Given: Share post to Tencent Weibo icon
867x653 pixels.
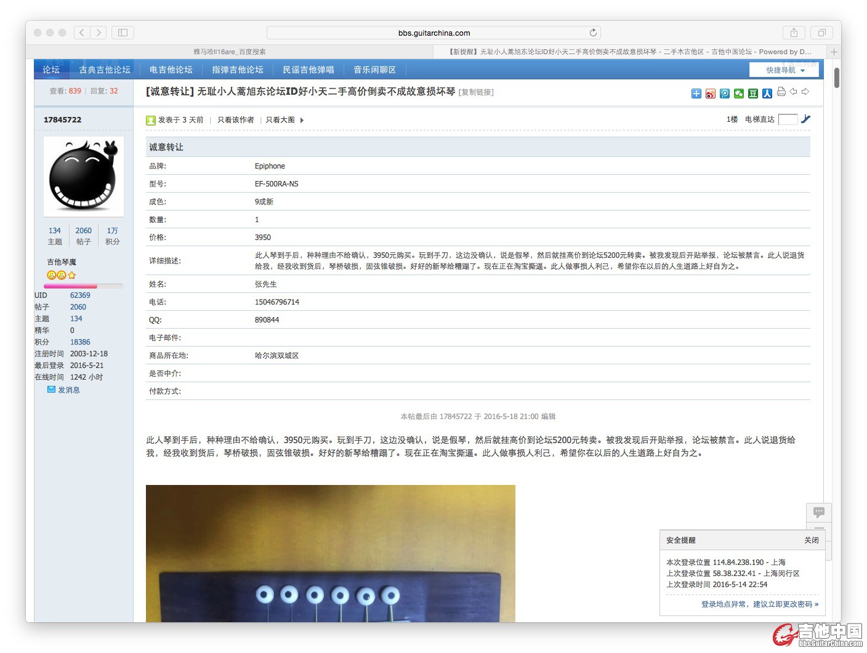Looking at the screenshot, I should pos(725,94).
